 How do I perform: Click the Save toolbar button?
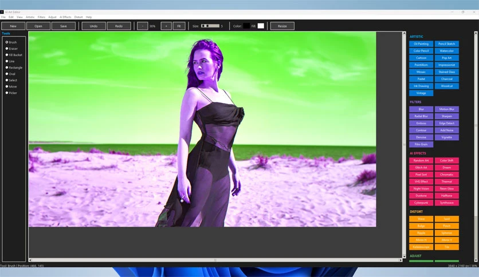64,26
